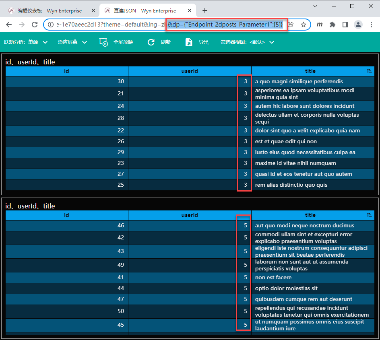Image resolution: width=380 pixels, height=340 pixels.
Task: Select 'asperiores ea ipsam voluptatibus modi' title cell
Action: click(x=313, y=94)
